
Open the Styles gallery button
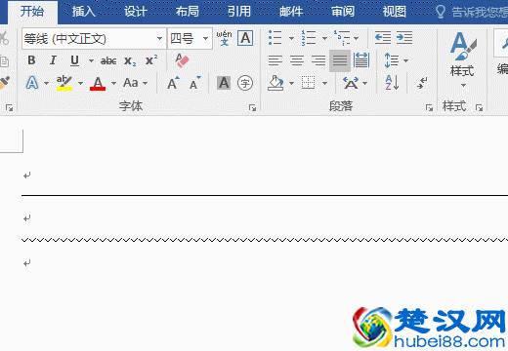click(x=462, y=59)
